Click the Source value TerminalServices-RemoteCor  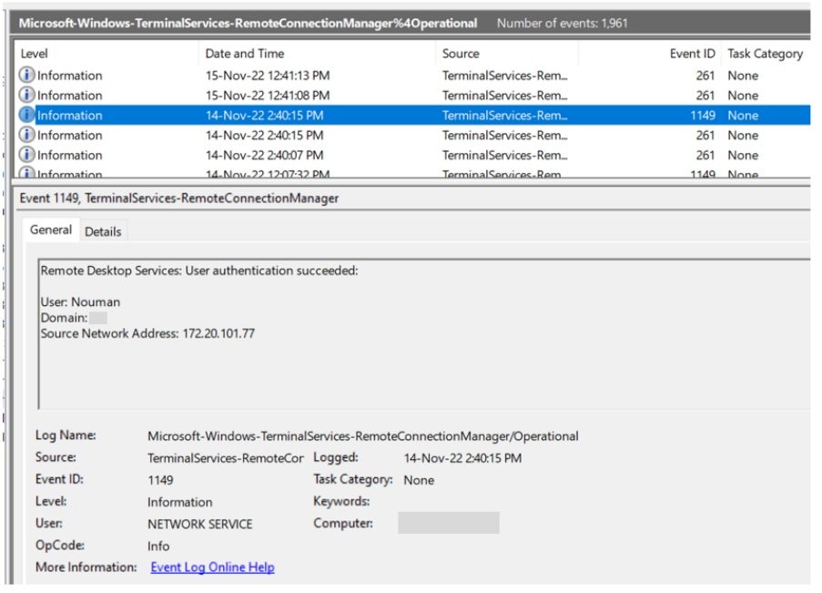point(226,458)
